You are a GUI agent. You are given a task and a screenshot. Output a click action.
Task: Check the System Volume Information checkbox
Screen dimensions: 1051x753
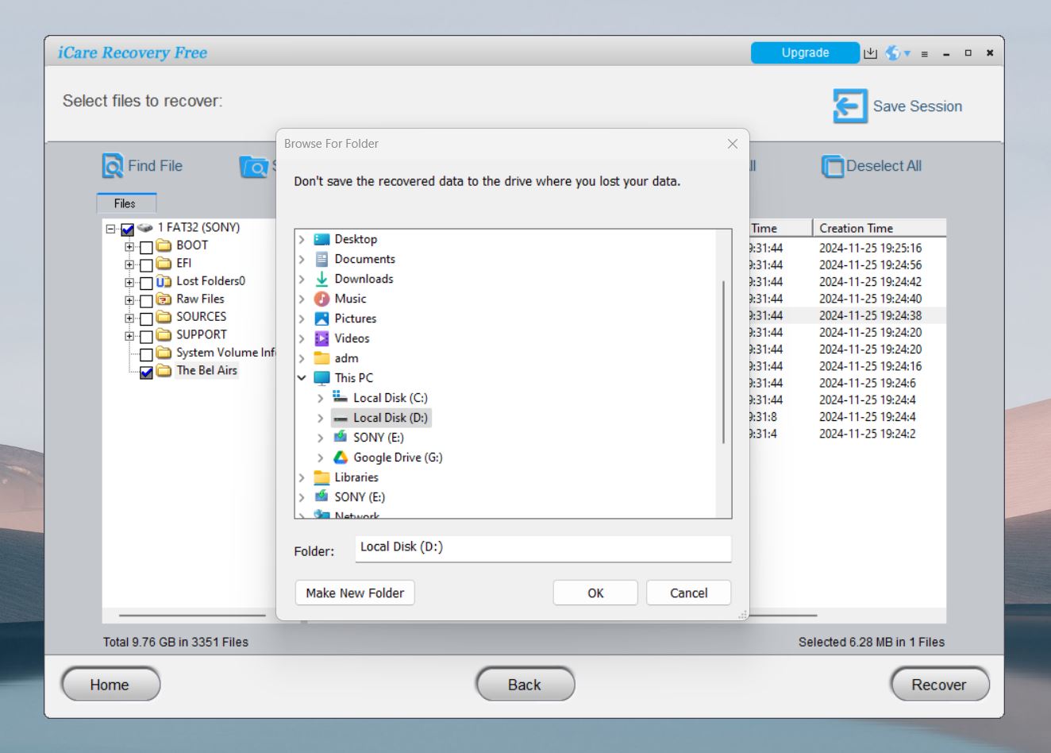point(146,355)
